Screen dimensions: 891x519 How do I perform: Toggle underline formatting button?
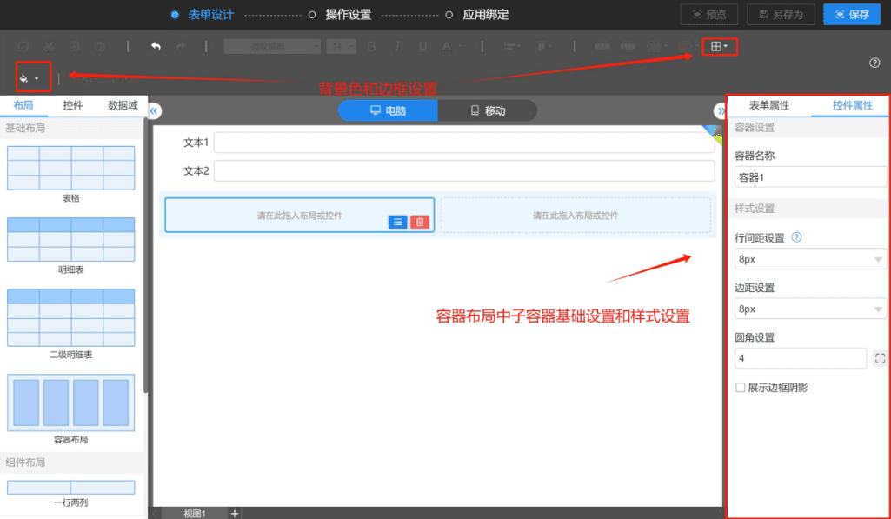pos(422,47)
